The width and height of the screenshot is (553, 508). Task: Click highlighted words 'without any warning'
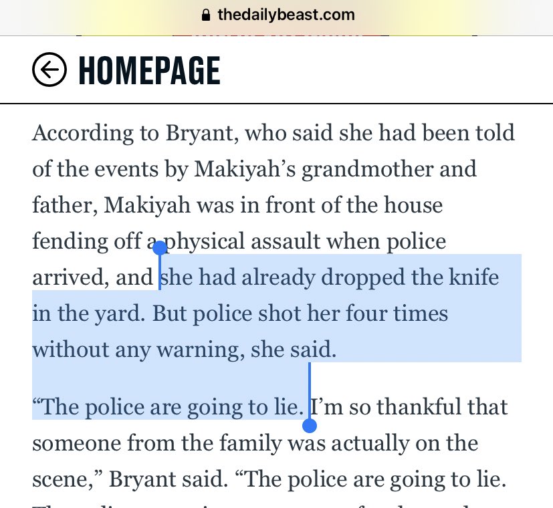[x=138, y=350]
